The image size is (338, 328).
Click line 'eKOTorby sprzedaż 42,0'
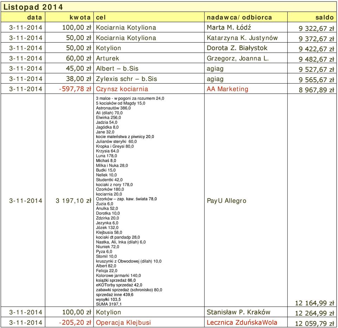coord(119,285)
